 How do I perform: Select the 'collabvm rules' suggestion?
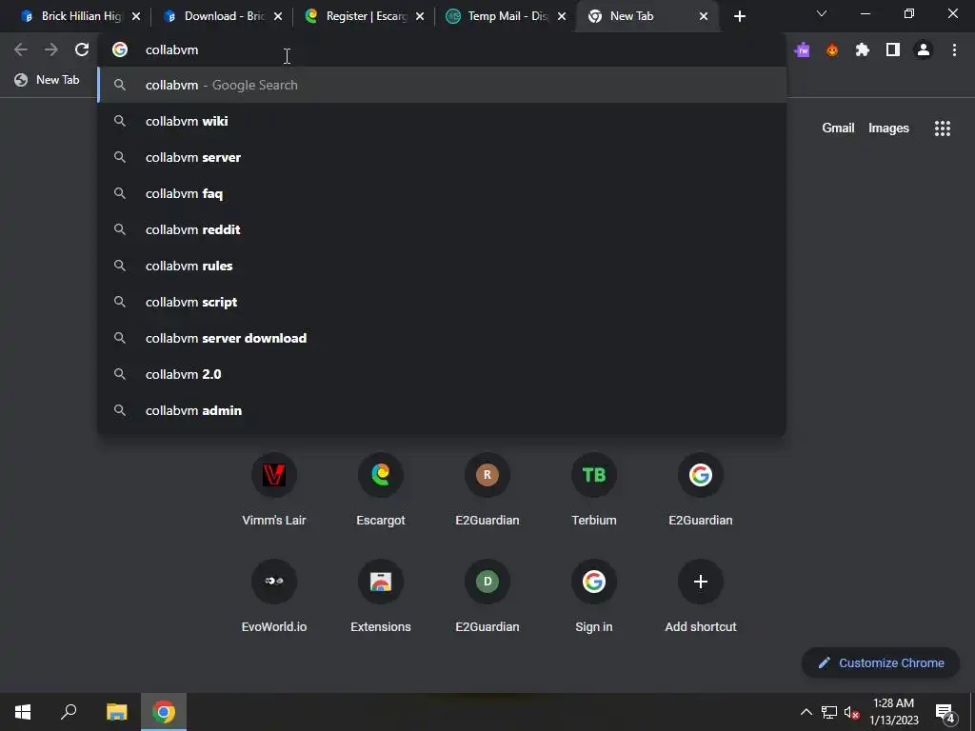click(x=442, y=266)
